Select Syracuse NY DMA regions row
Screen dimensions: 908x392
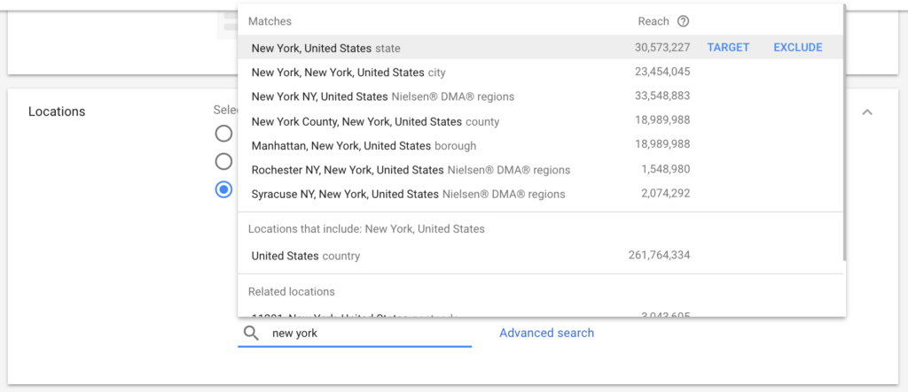[x=540, y=195]
